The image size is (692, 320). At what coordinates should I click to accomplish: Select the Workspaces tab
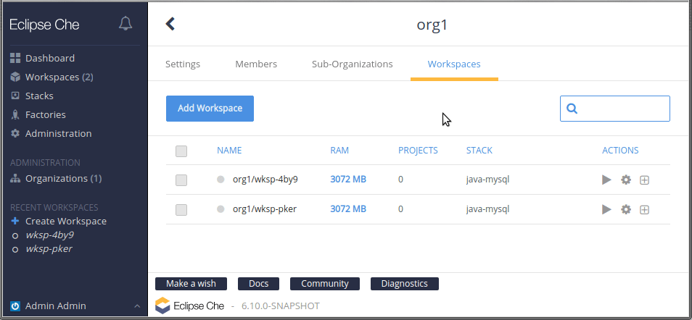[454, 64]
